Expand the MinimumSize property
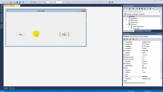The width and height of the screenshot is (163, 92). [x=124, y=59]
